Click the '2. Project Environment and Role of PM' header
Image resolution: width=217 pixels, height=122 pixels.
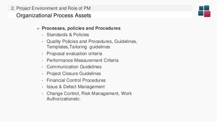pyautogui.click(x=51, y=8)
